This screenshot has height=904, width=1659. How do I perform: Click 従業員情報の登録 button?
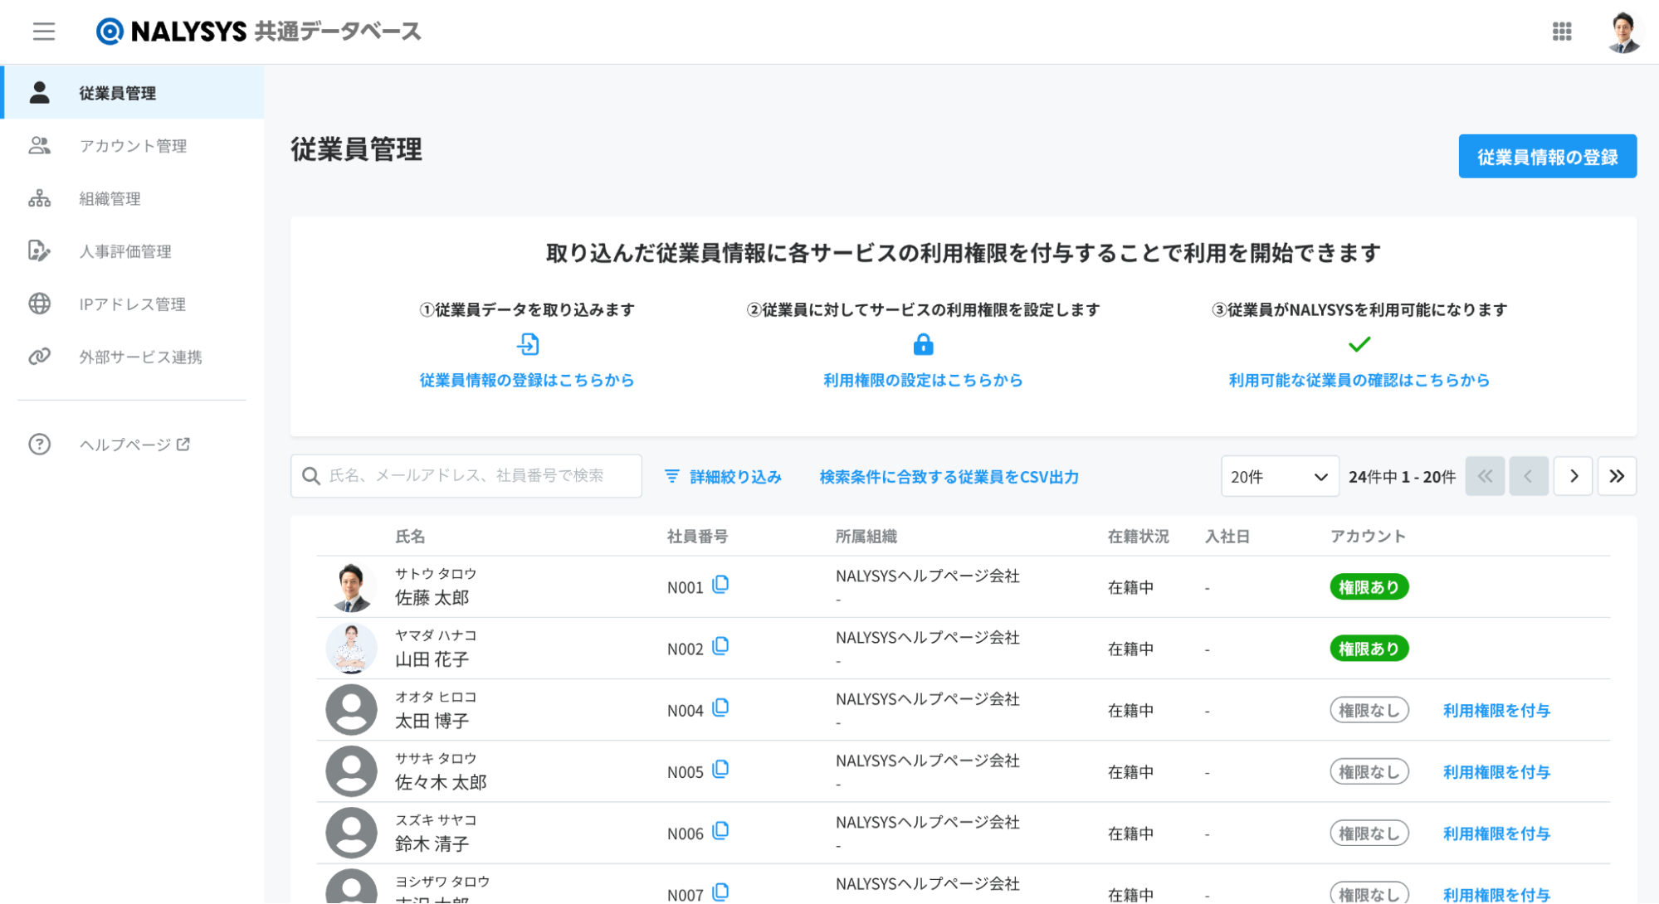1546,157
